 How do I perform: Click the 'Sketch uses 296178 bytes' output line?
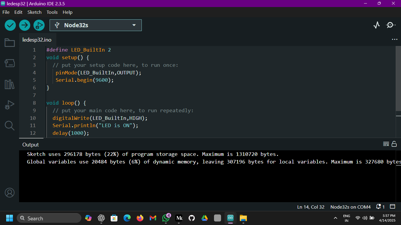[153, 154]
